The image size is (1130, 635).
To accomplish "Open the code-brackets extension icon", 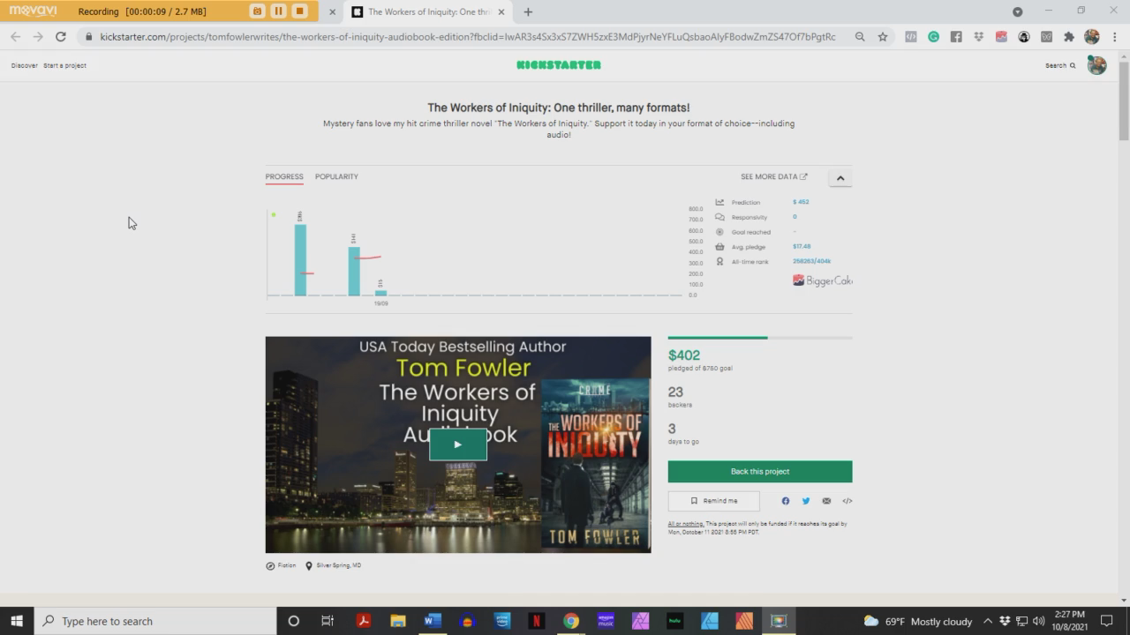I will pos(911,36).
